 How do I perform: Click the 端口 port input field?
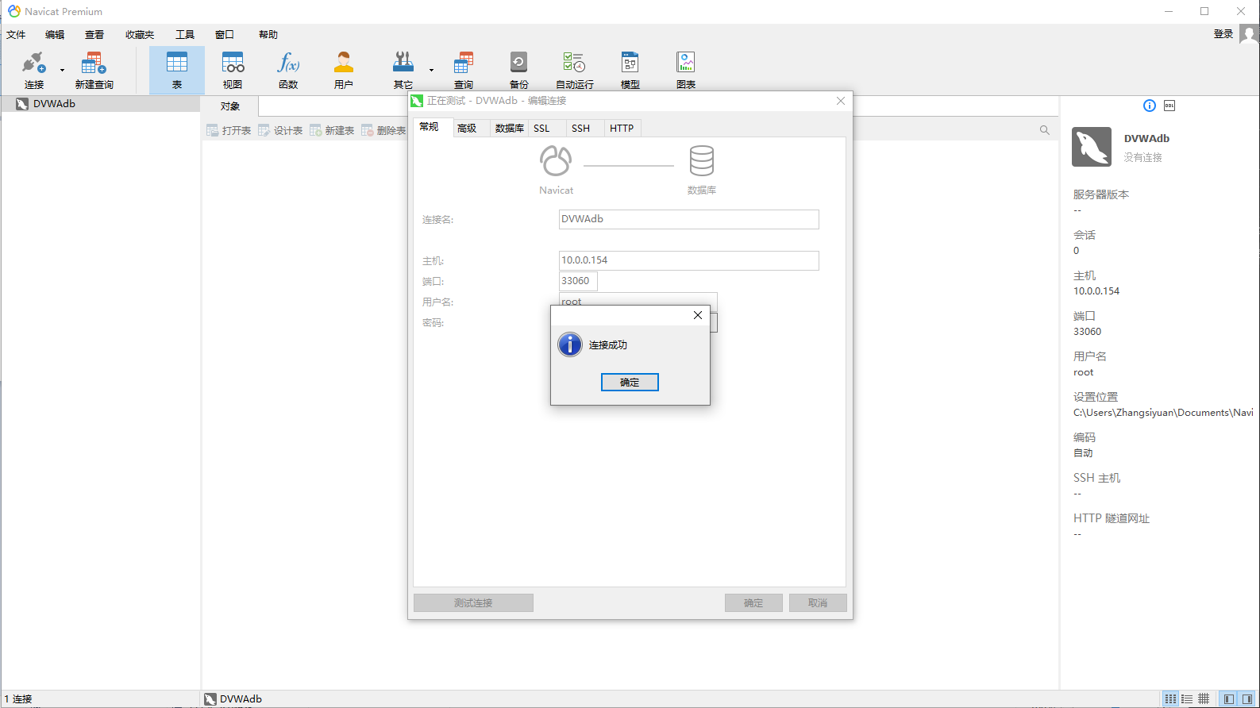click(x=578, y=281)
